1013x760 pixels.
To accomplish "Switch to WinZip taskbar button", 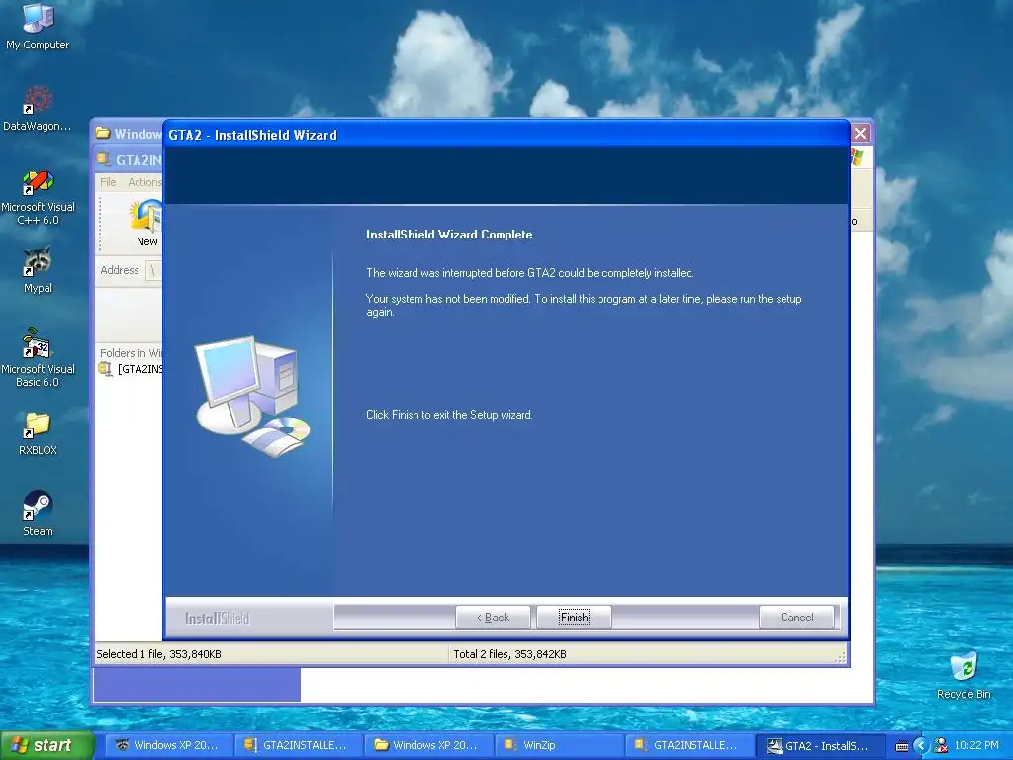I will click(x=558, y=745).
